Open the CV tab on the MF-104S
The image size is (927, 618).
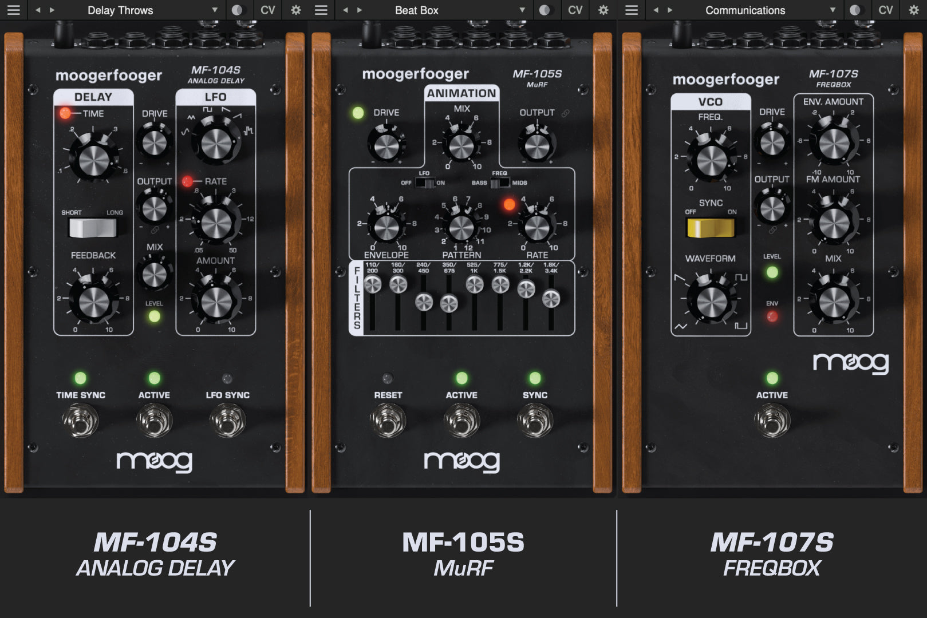click(267, 10)
